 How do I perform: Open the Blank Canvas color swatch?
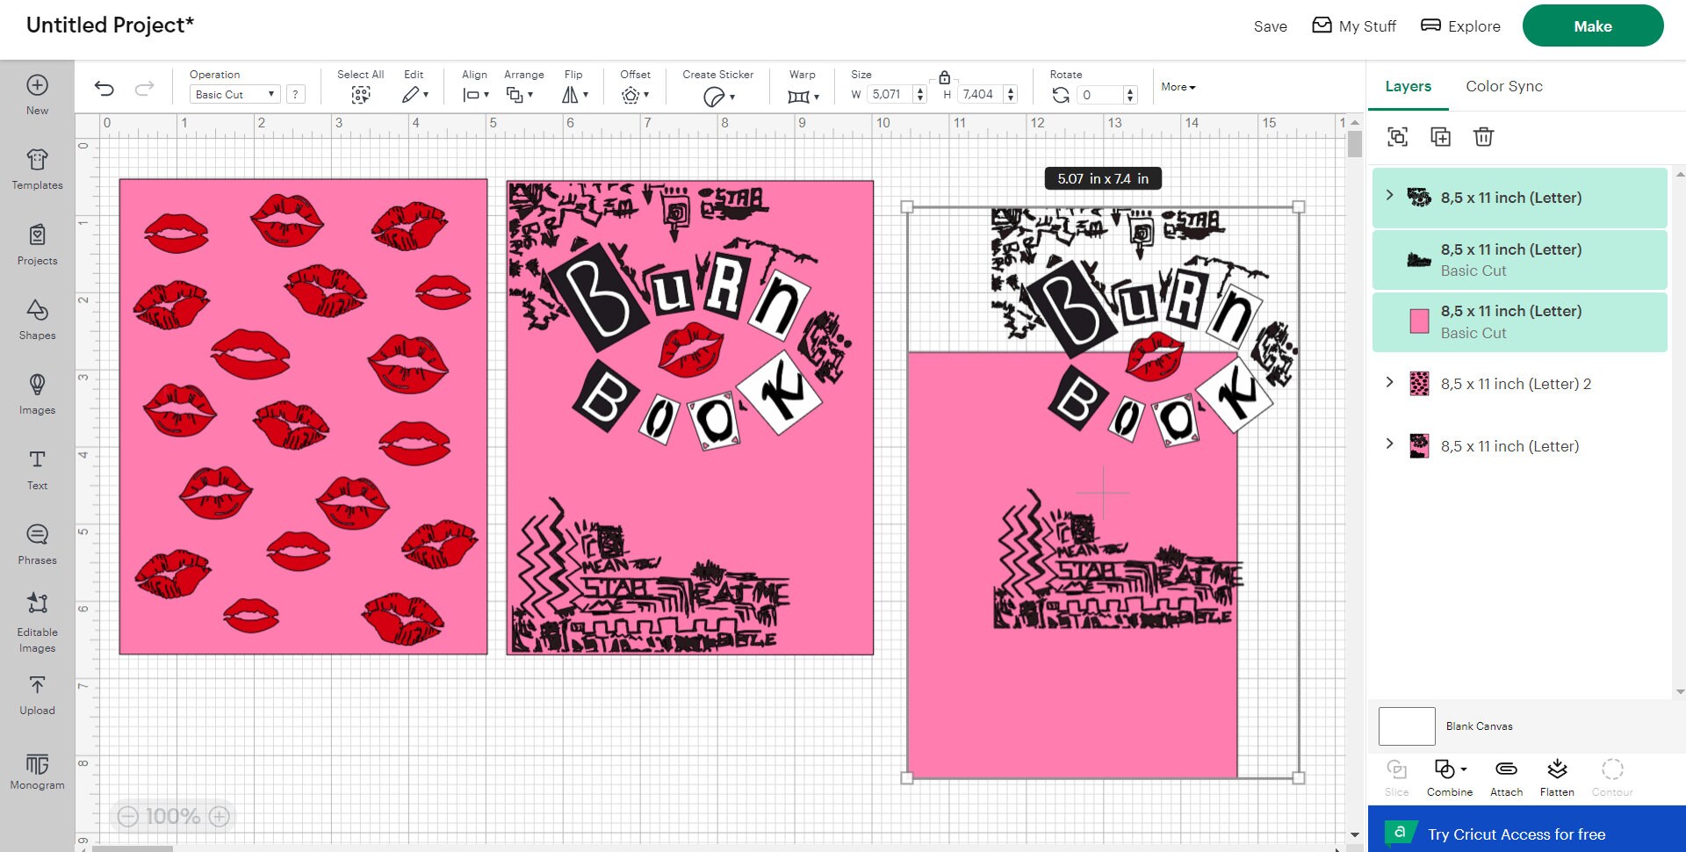[x=1406, y=726]
